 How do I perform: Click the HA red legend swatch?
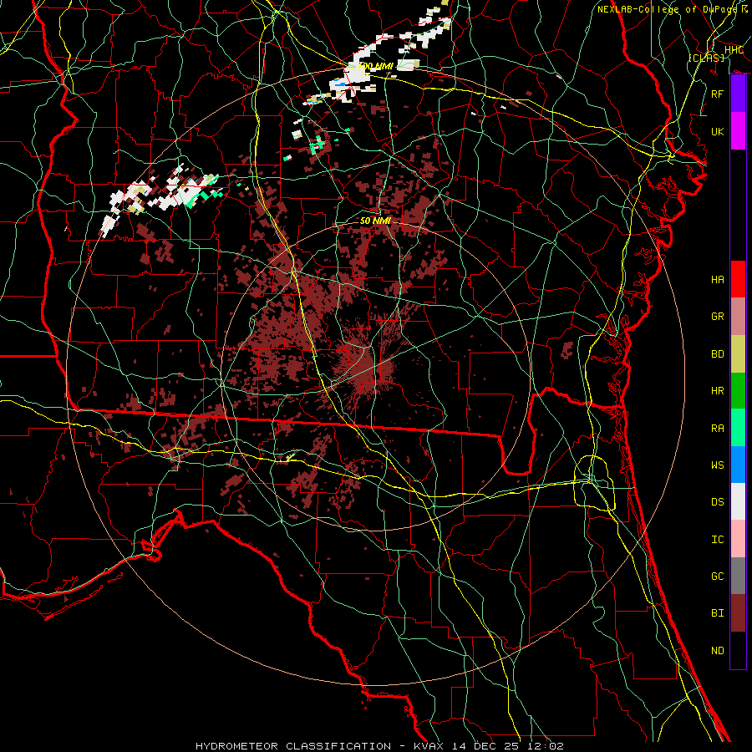point(738,279)
